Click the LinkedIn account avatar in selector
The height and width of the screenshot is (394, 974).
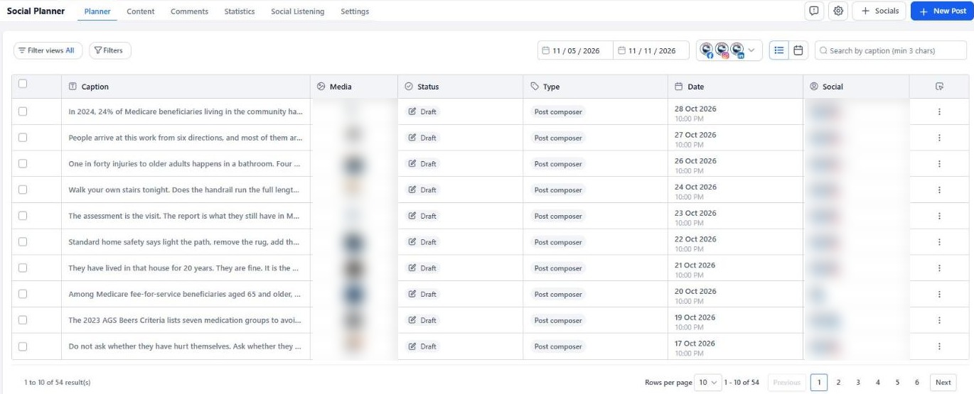click(x=737, y=50)
